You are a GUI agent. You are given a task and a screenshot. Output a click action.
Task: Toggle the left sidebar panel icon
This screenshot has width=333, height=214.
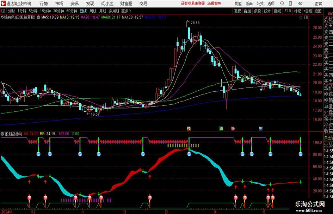(3, 11)
